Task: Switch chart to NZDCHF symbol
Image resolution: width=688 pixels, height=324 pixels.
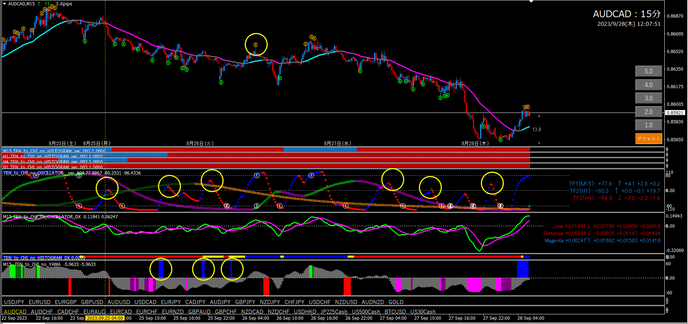Action: pyautogui.click(x=278, y=312)
